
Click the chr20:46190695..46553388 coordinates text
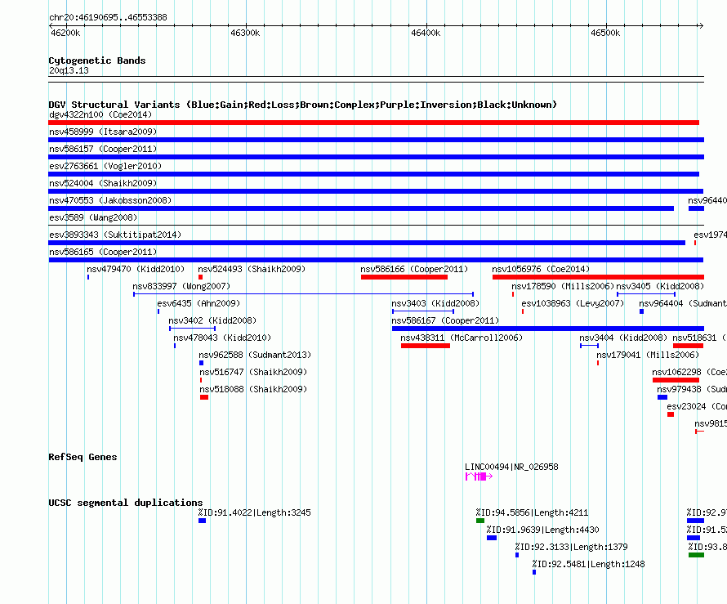(x=108, y=18)
